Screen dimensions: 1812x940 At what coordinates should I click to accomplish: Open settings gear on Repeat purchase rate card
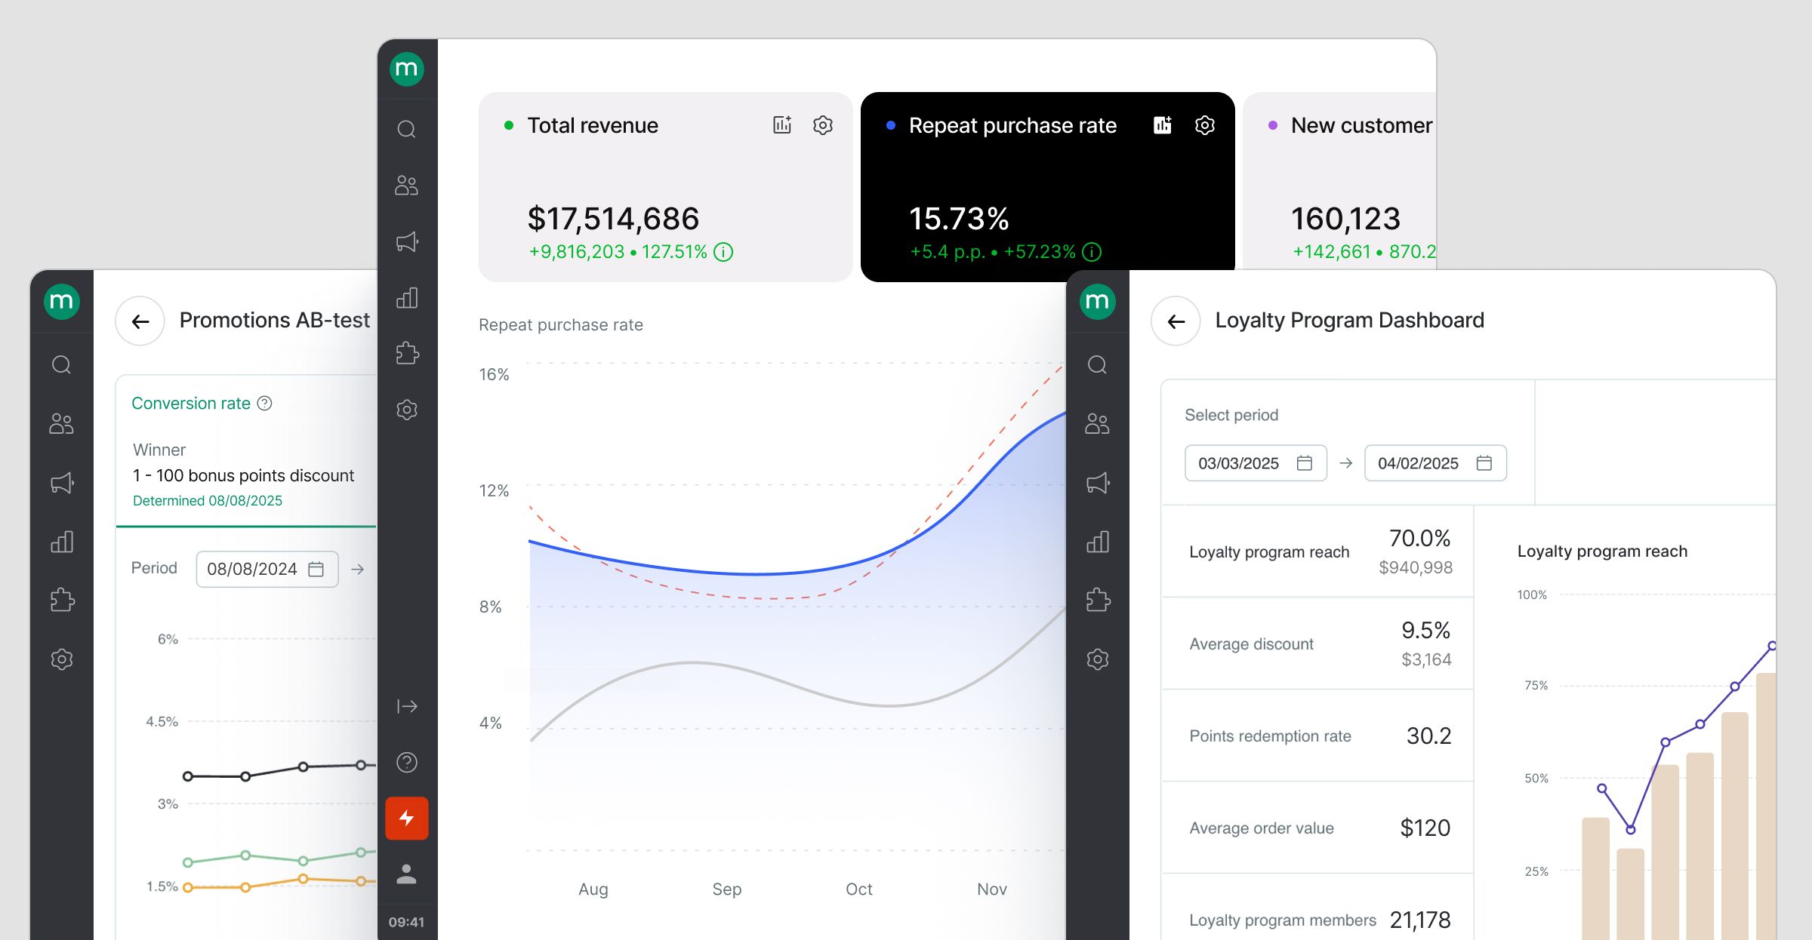pos(1205,125)
